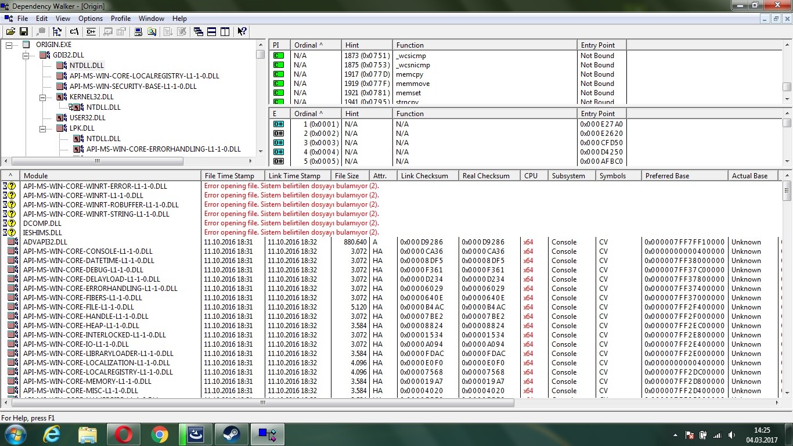Click the Tile Horizontally toolbar icon

[212, 31]
